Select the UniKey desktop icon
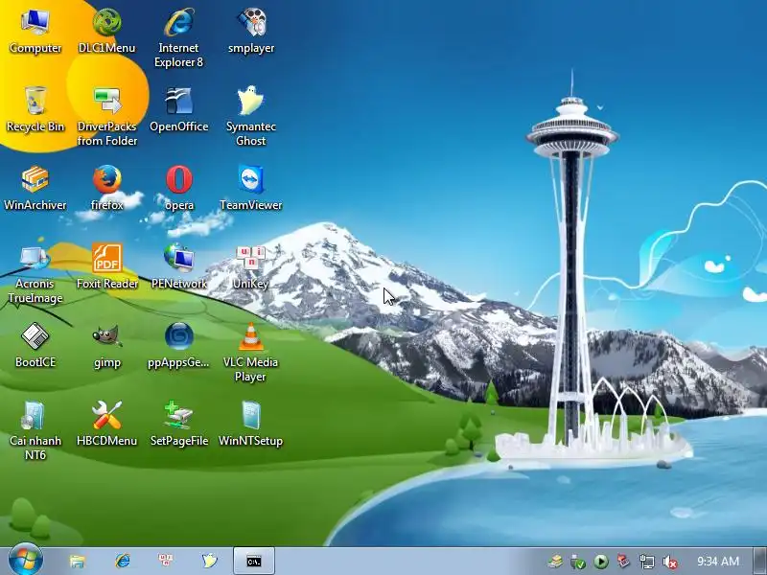This screenshot has height=575, width=767. (251, 267)
